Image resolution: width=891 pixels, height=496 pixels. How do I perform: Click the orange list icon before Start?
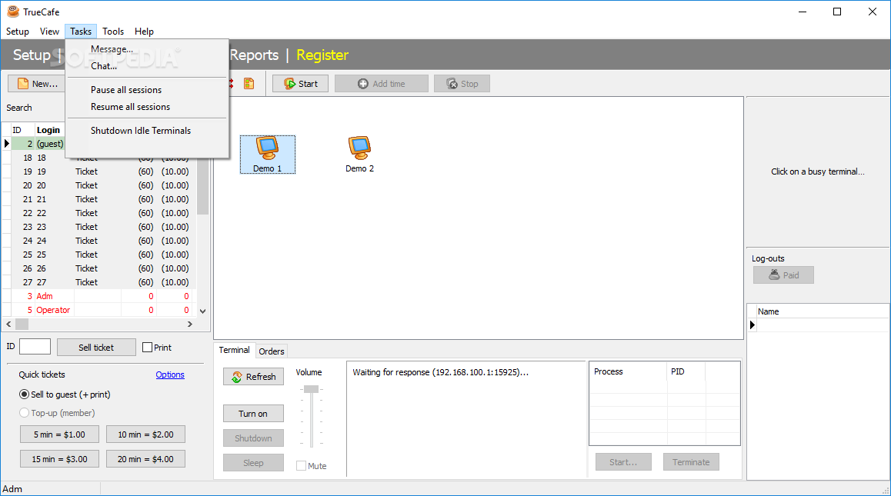[x=249, y=84]
